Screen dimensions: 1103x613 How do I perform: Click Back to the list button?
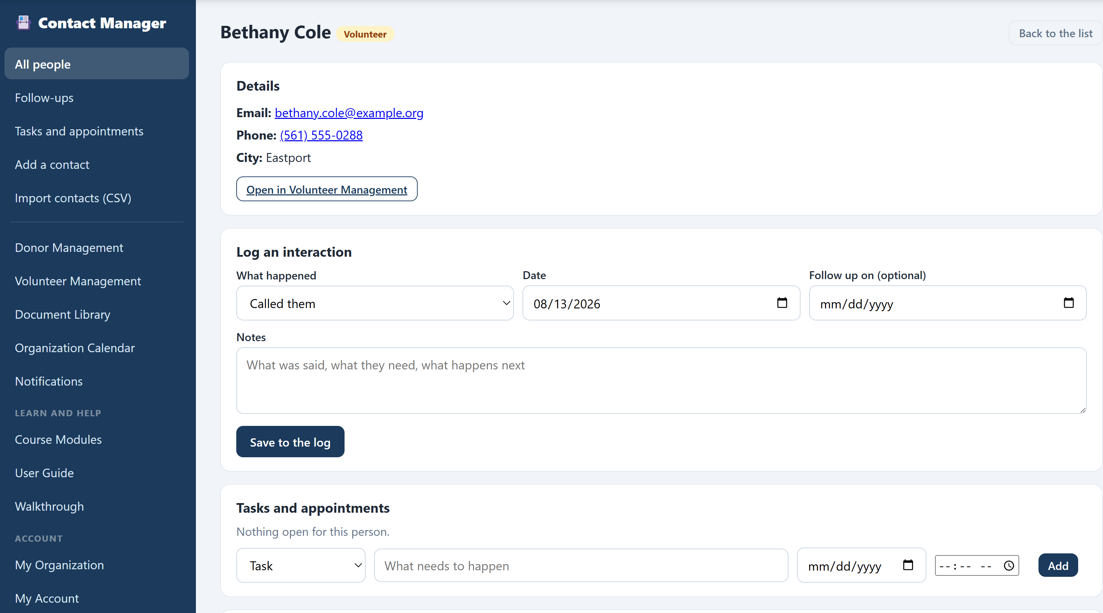pos(1055,33)
